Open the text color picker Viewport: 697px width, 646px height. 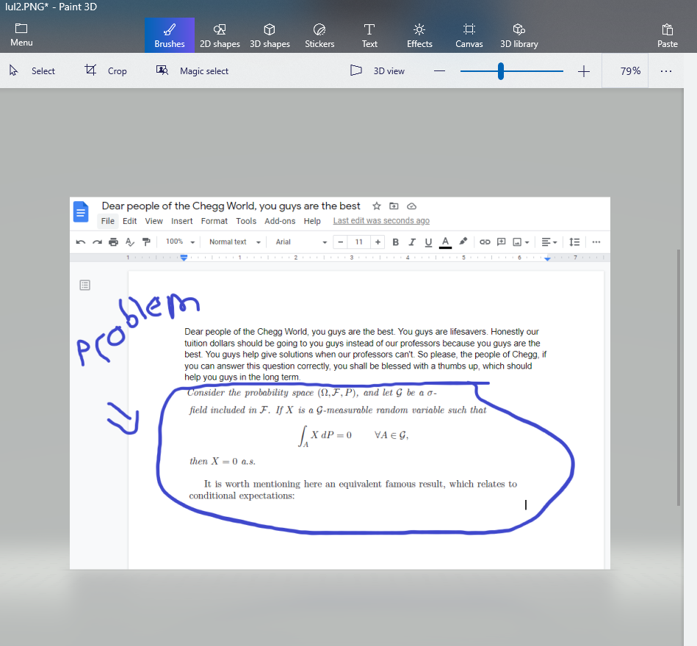[x=445, y=242]
